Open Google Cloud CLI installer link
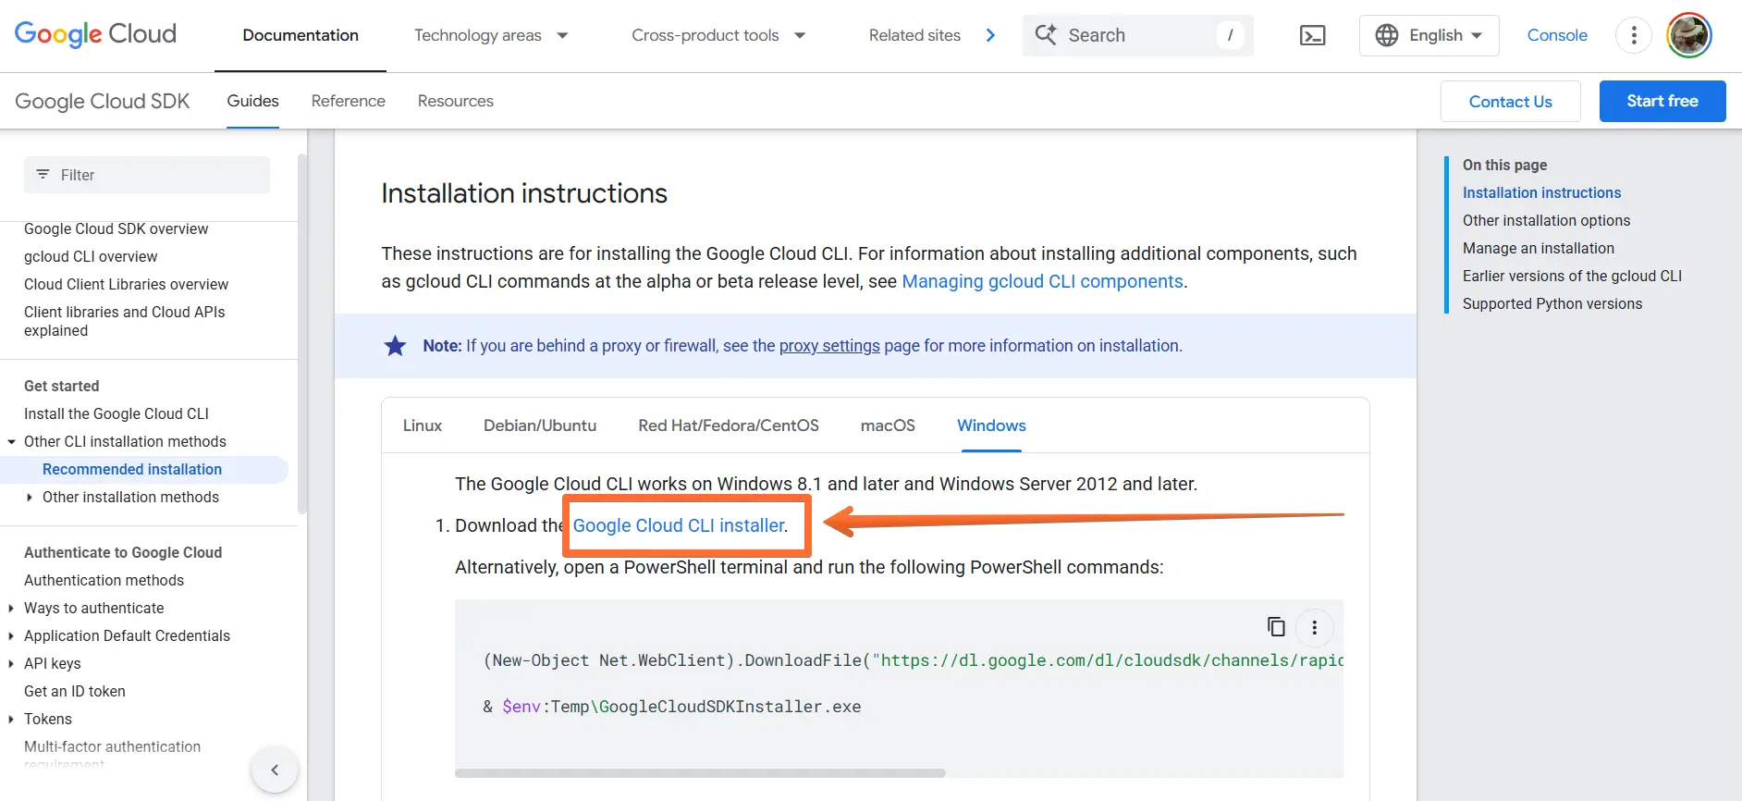This screenshot has width=1742, height=801. (679, 525)
